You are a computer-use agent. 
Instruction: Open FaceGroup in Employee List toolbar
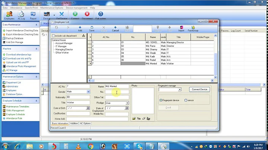tap(193, 29)
